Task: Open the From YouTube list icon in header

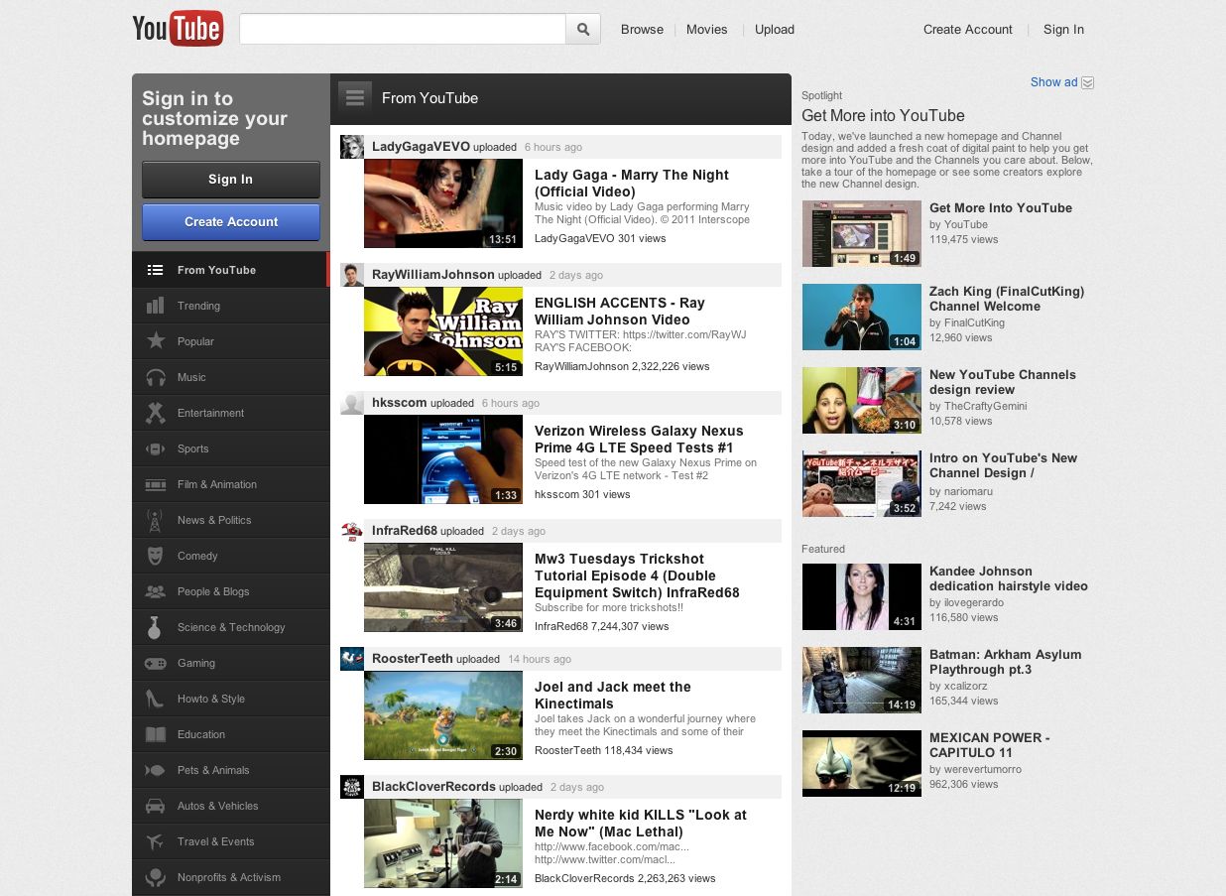Action: point(355,97)
